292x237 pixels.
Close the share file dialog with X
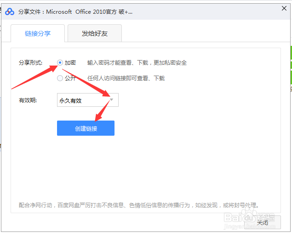[284, 8]
